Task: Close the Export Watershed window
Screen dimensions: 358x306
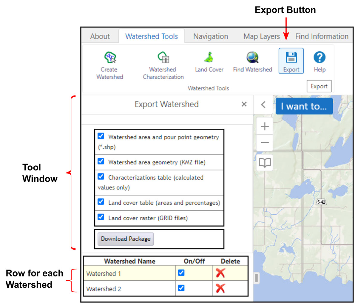Action: [x=244, y=104]
